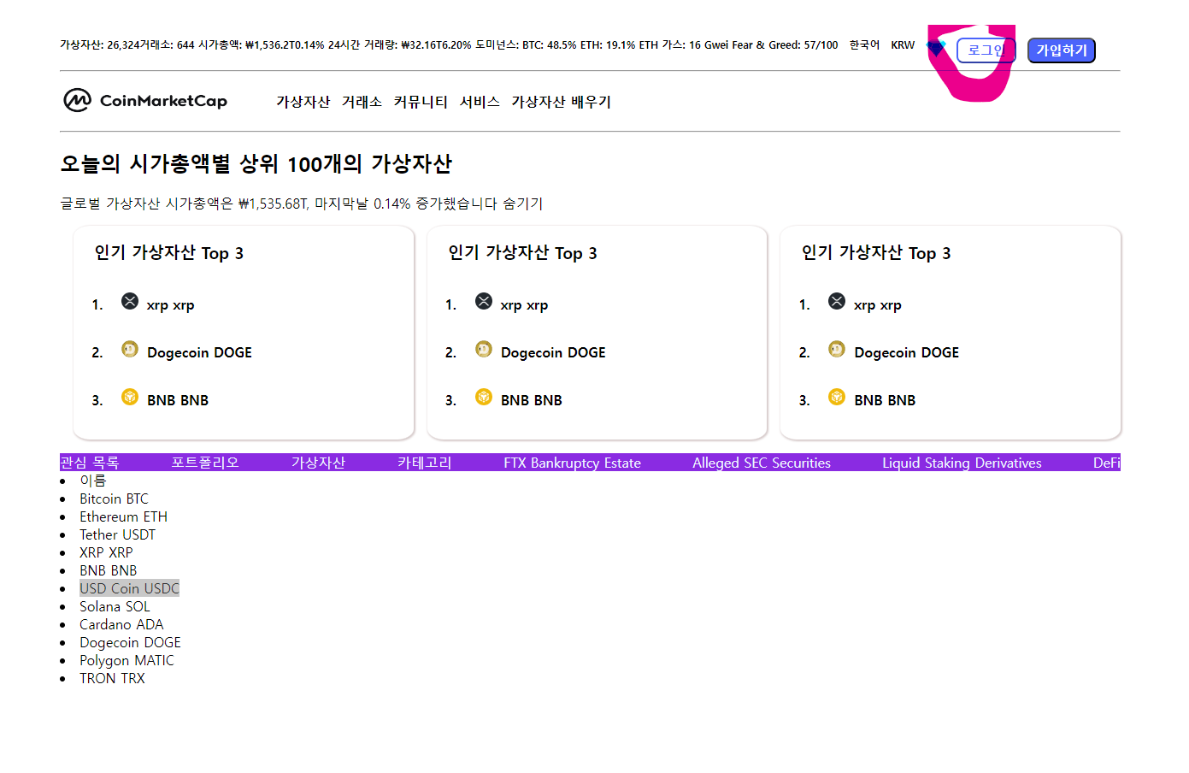Open Cardano ADA in the name list
The height and width of the screenshot is (773, 1189).
121,624
